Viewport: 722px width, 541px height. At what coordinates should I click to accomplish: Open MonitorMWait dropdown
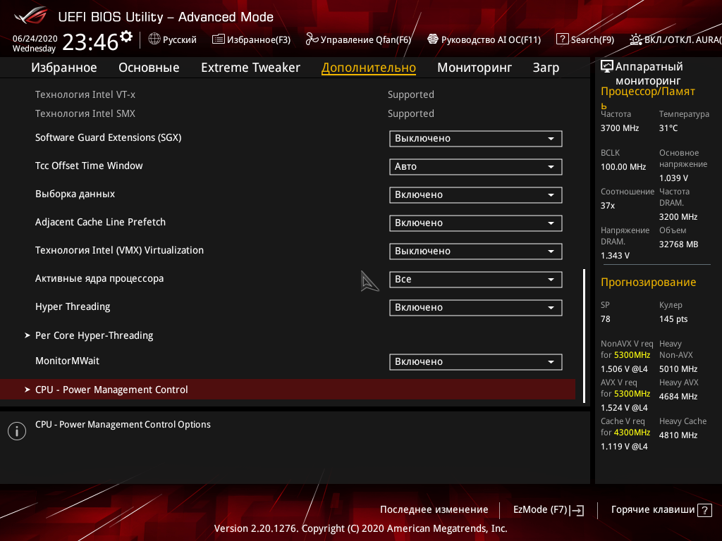476,361
